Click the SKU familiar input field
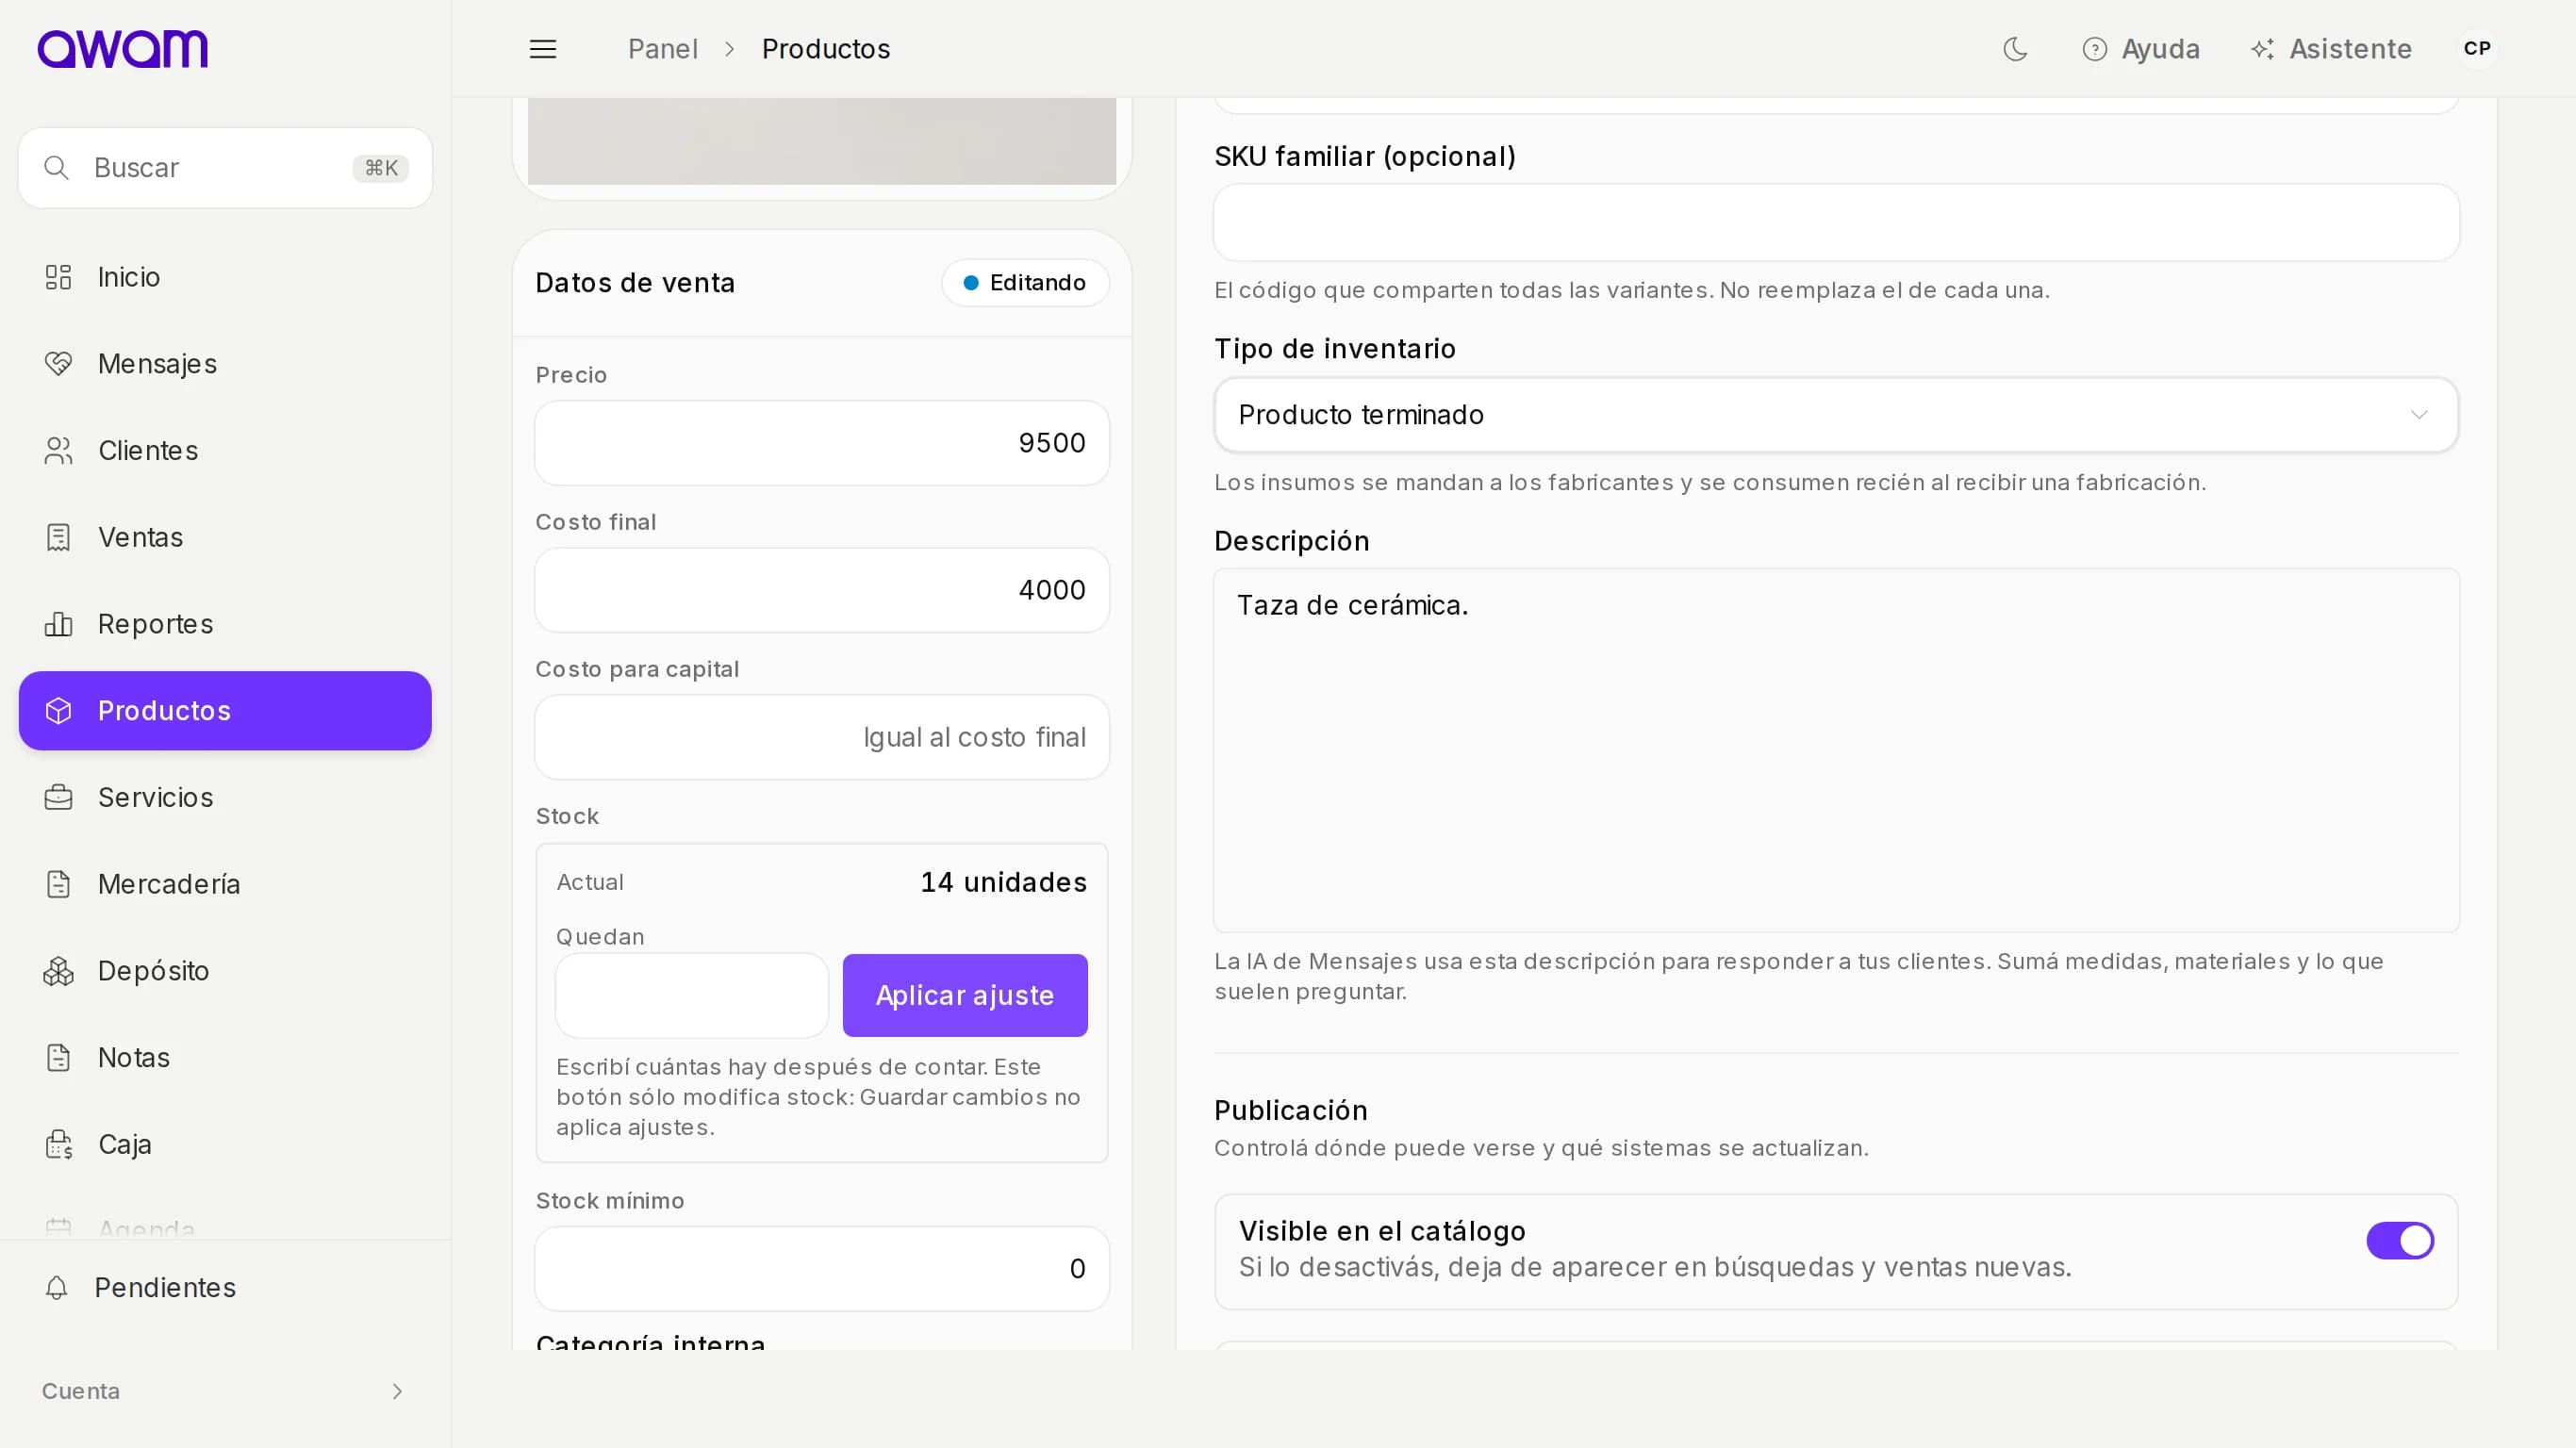2576x1448 pixels. click(x=1836, y=223)
